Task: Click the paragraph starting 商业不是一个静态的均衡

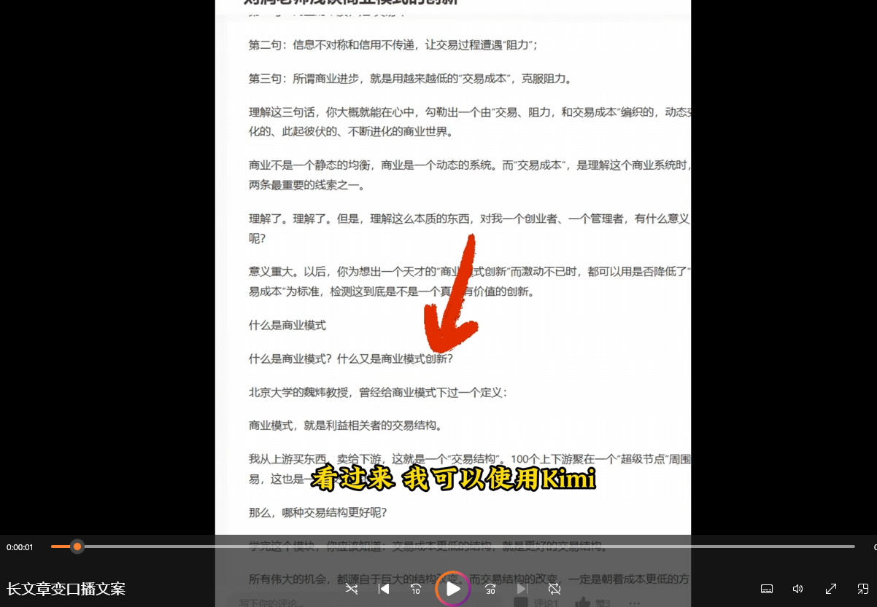Action: point(469,176)
